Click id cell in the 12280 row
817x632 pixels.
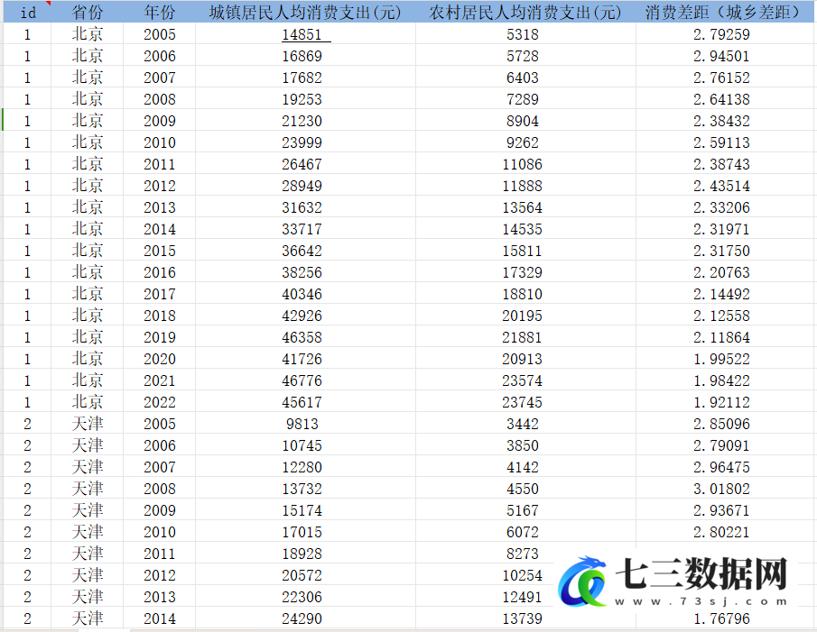click(28, 468)
